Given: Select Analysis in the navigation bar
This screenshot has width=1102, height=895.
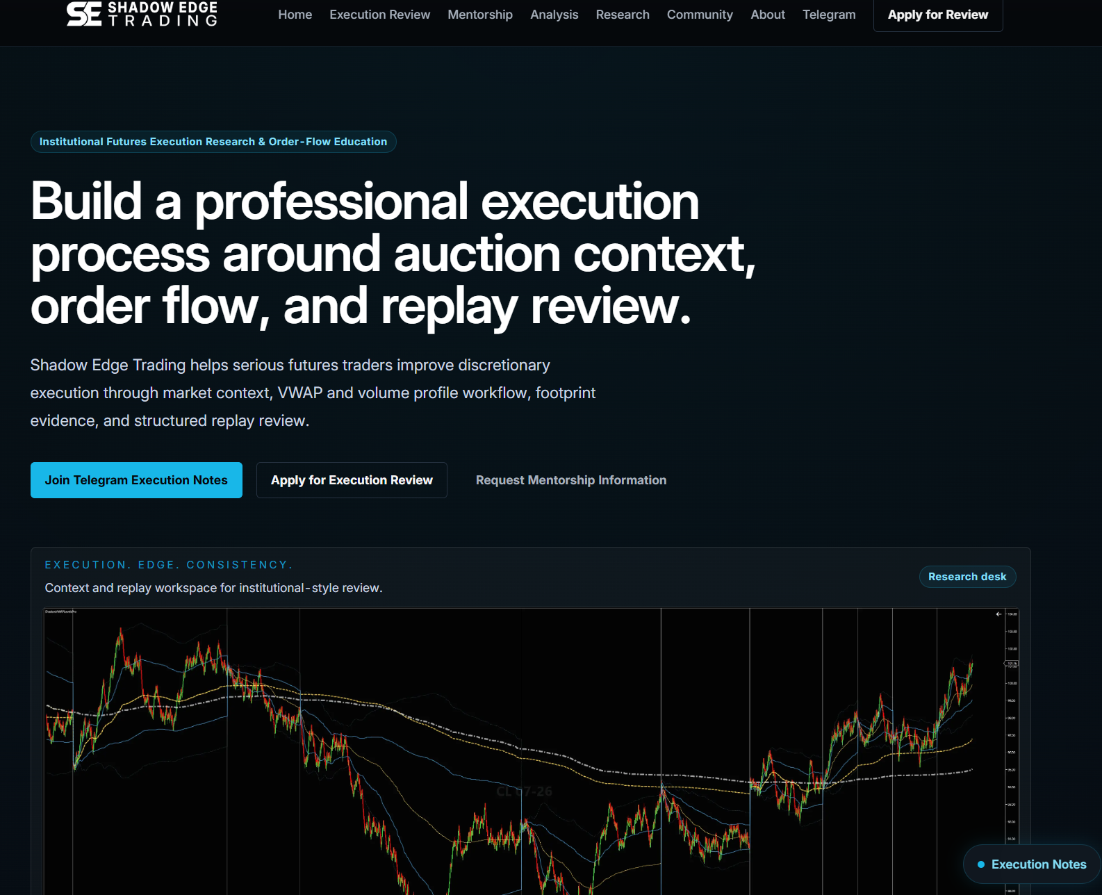Looking at the screenshot, I should pos(554,15).
